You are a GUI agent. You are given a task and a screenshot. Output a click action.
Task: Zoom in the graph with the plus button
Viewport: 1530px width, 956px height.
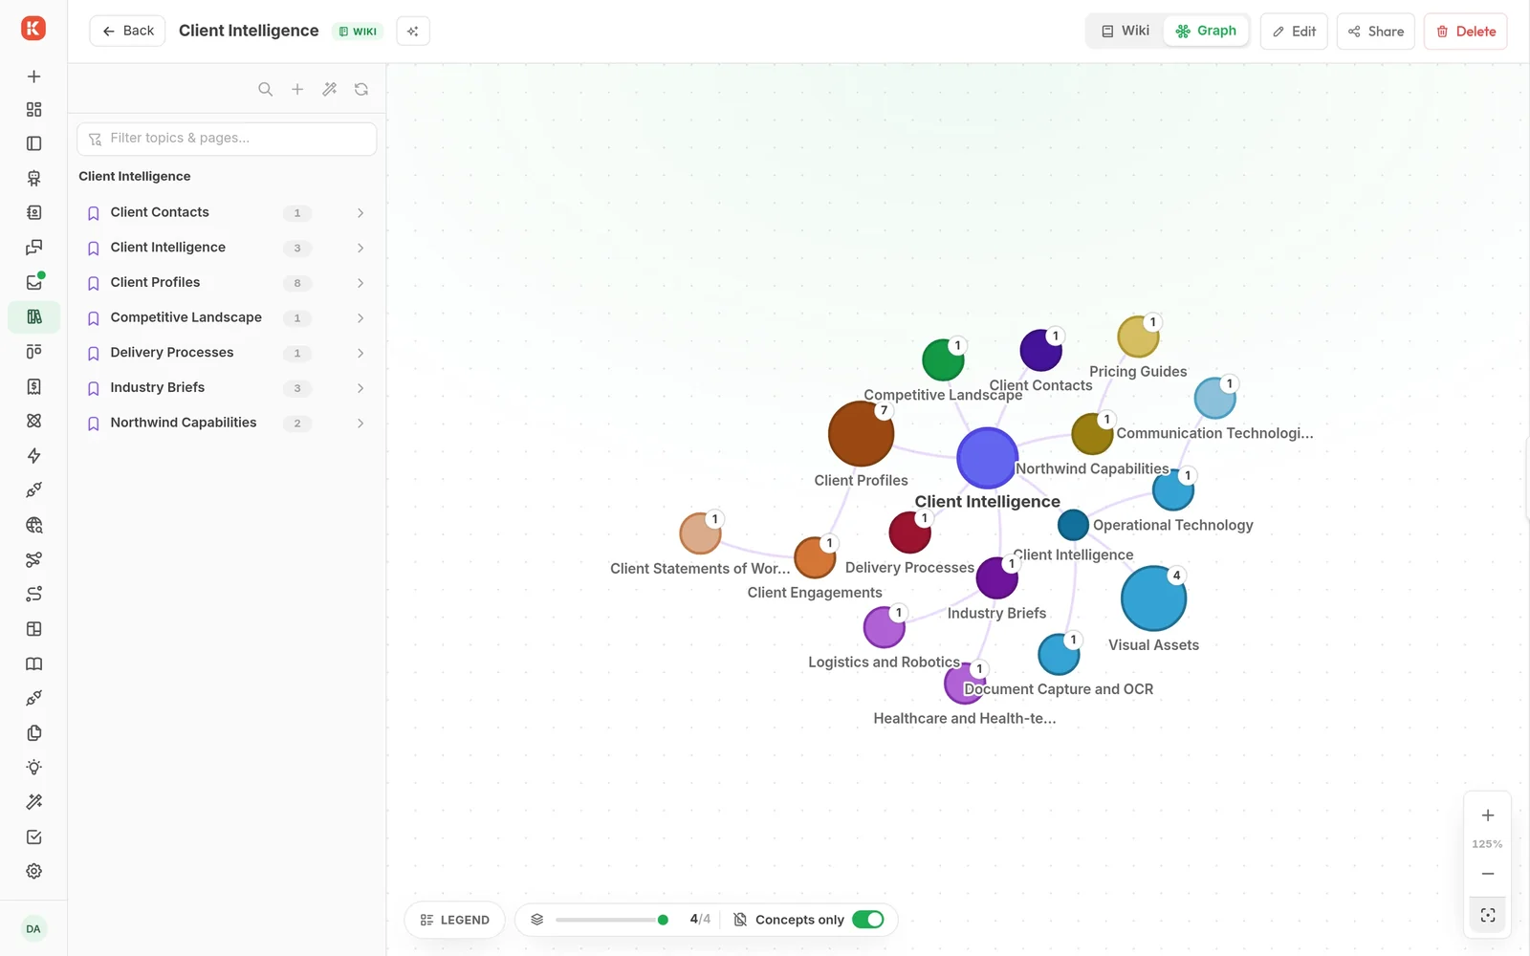1488,815
